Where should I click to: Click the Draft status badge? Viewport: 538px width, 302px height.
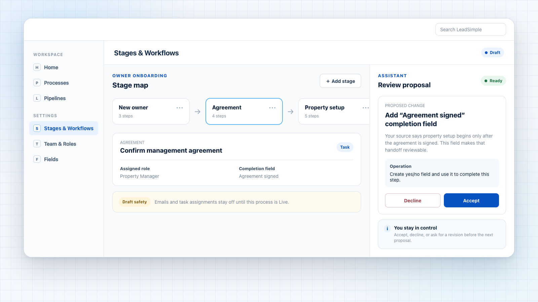[493, 53]
